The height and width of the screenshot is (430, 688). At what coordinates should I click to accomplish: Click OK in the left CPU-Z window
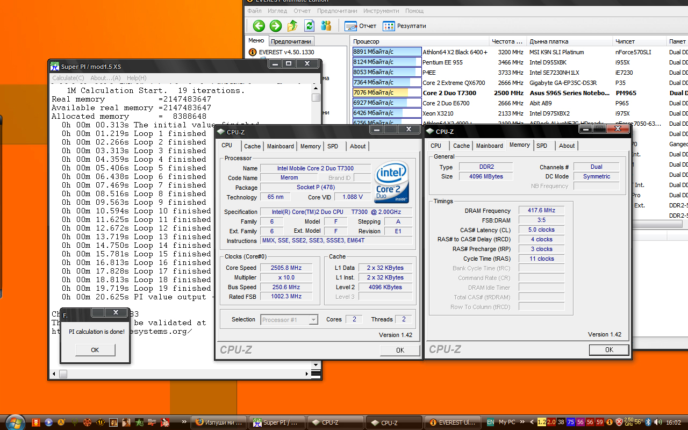(400, 350)
